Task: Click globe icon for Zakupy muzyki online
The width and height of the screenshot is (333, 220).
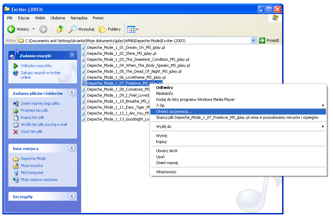Action: click(15, 73)
